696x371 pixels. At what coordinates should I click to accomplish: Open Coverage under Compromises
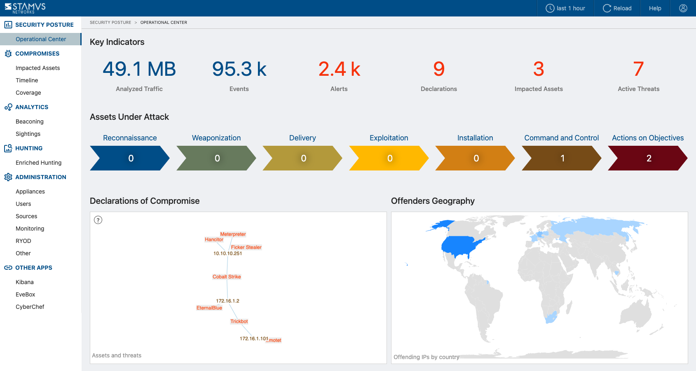tap(28, 93)
